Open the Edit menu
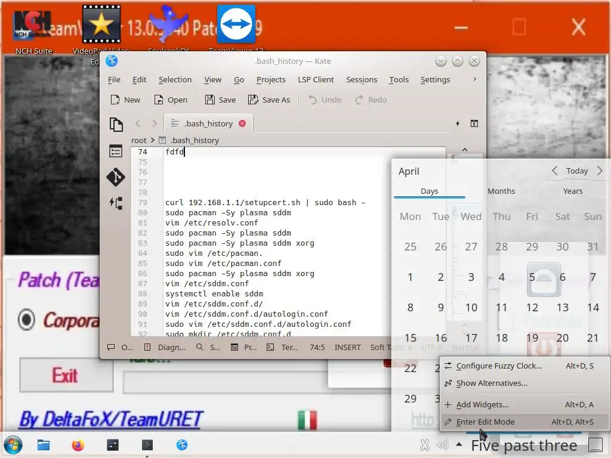This screenshot has width=611, height=458. [x=139, y=79]
